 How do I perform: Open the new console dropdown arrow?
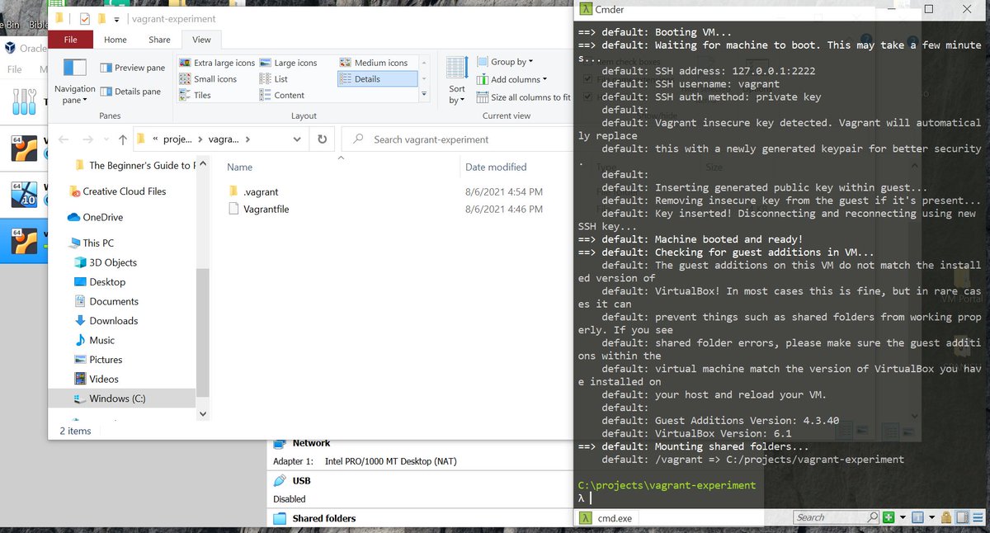(903, 517)
